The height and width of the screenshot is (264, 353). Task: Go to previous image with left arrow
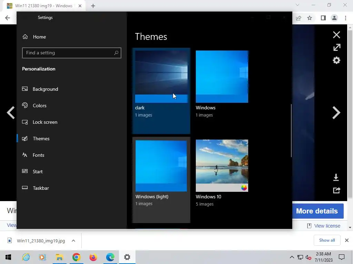click(11, 112)
